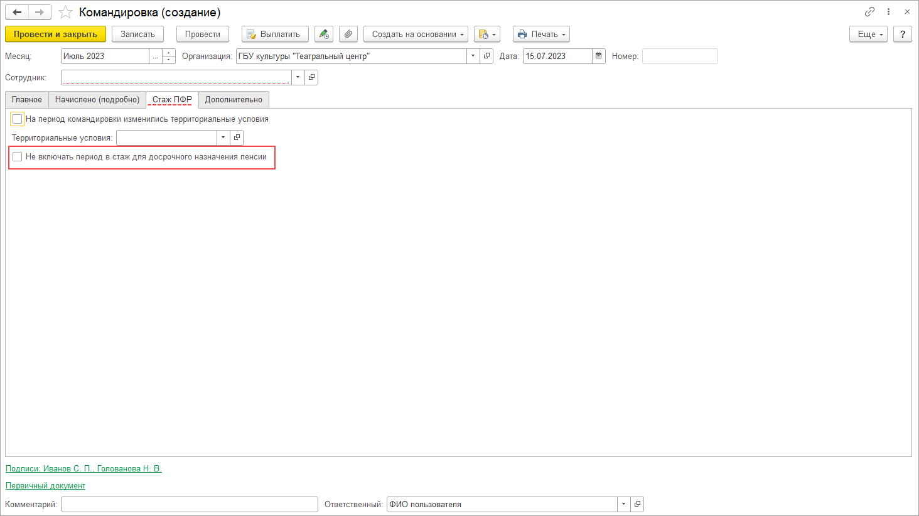This screenshot has height=516, width=919.
Task: Switch to the Главное tab
Action: pos(27,99)
